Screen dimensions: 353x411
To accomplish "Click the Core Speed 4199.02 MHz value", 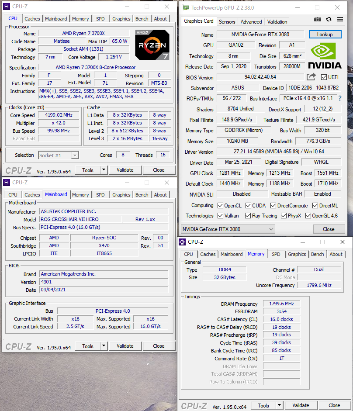I will tap(59, 115).
